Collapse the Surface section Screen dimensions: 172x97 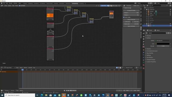coord(149,38)
